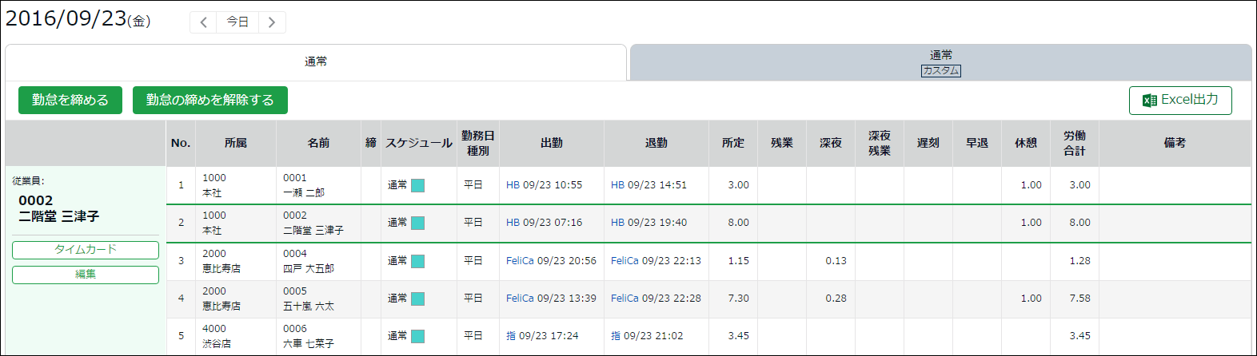Click teal schedule swatch for 一瀬 二郎
This screenshot has height=356, width=1257.
(x=417, y=185)
